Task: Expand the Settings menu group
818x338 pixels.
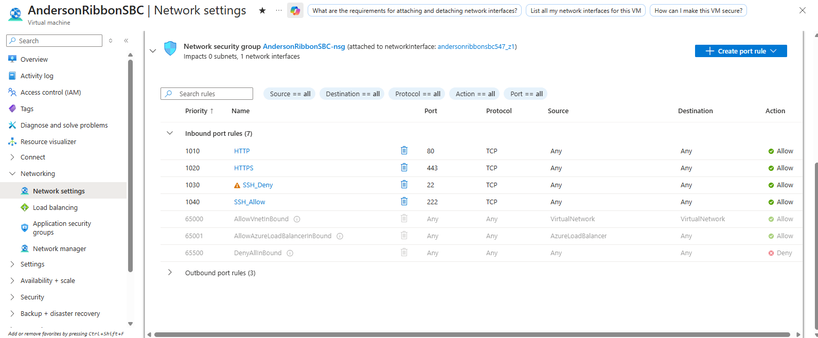Action: click(x=12, y=264)
